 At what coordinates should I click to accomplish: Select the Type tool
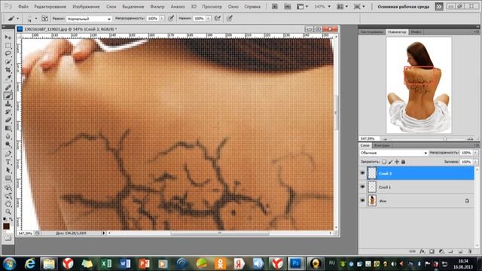coord(8,162)
